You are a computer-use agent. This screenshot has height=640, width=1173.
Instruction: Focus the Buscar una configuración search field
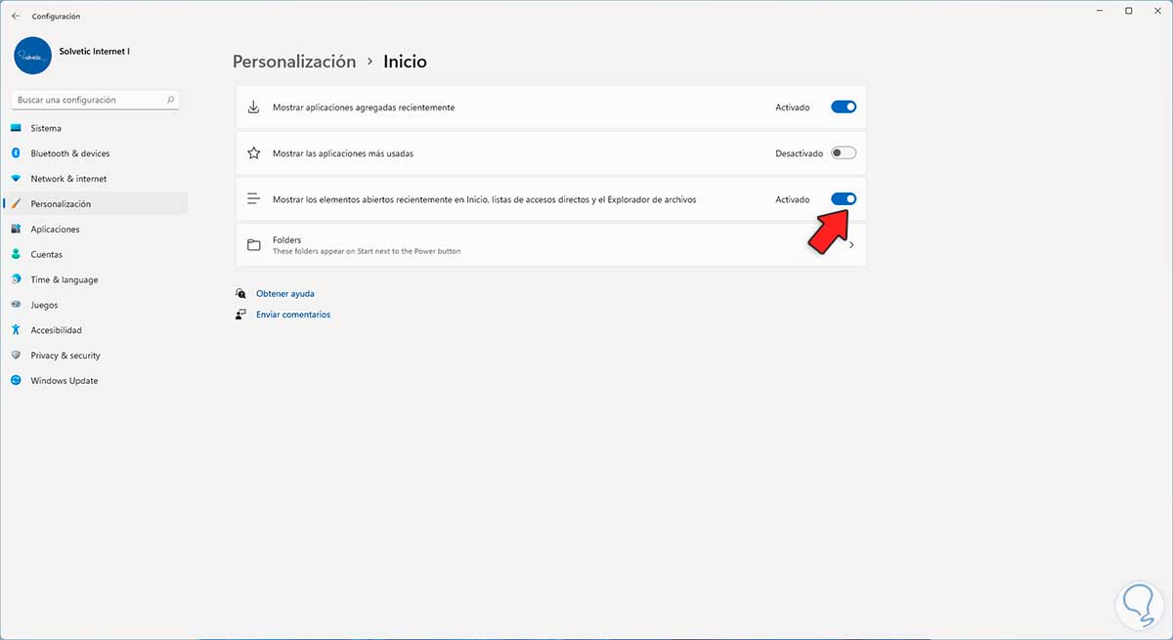(x=88, y=100)
